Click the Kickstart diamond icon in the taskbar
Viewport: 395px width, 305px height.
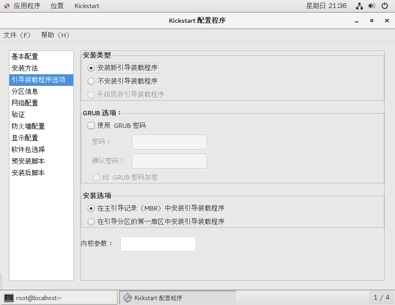127,298
